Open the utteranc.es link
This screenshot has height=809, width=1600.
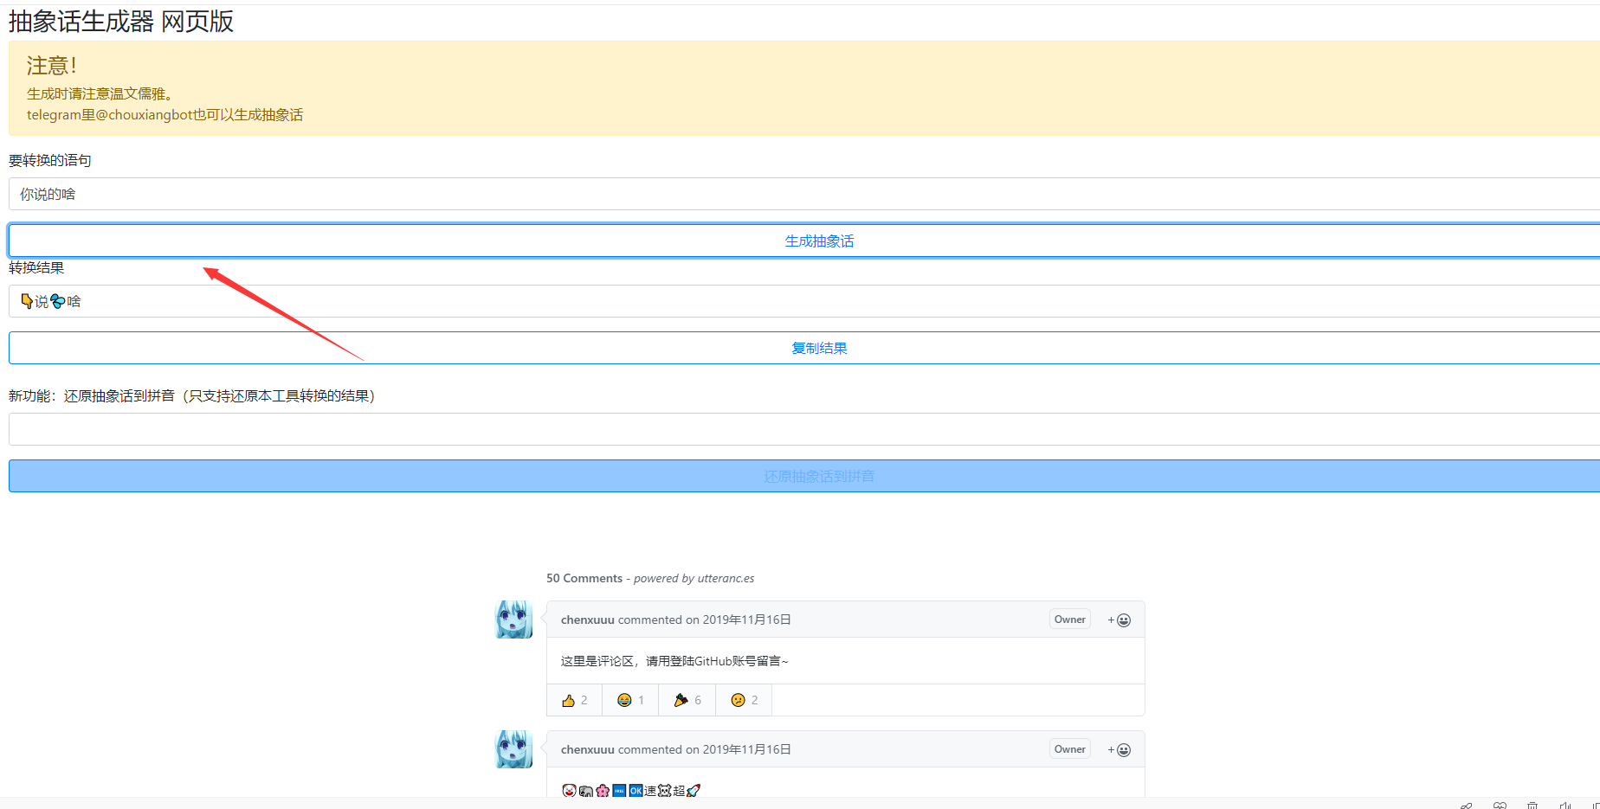pyautogui.click(x=726, y=579)
